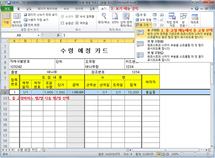Click the horizontal scrollbar right arrow

click(x=207, y=150)
